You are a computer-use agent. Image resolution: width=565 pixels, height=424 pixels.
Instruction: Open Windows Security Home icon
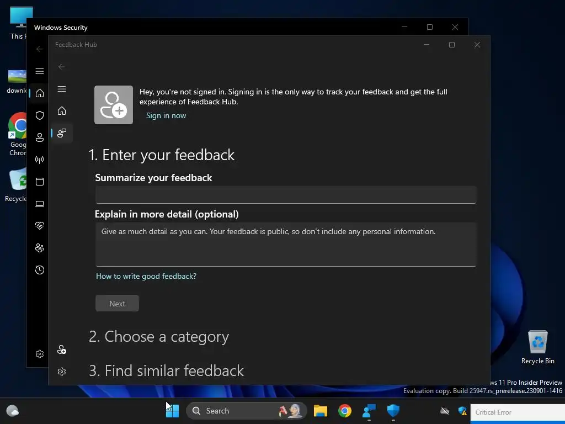coord(40,93)
